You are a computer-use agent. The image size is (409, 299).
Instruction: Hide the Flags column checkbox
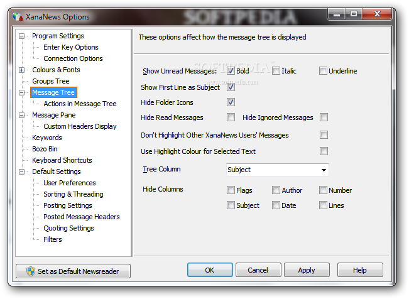(231, 190)
